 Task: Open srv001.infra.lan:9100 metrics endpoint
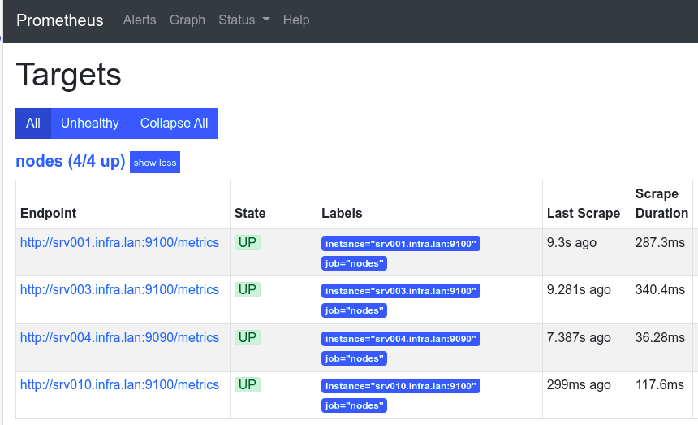(x=119, y=243)
